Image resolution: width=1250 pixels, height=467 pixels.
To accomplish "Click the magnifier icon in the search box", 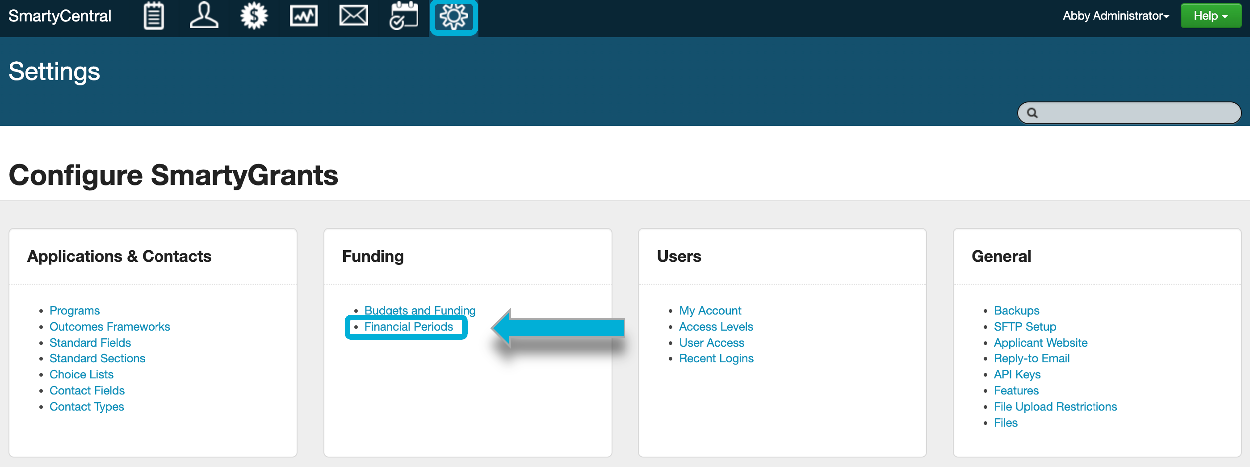I will point(1033,113).
